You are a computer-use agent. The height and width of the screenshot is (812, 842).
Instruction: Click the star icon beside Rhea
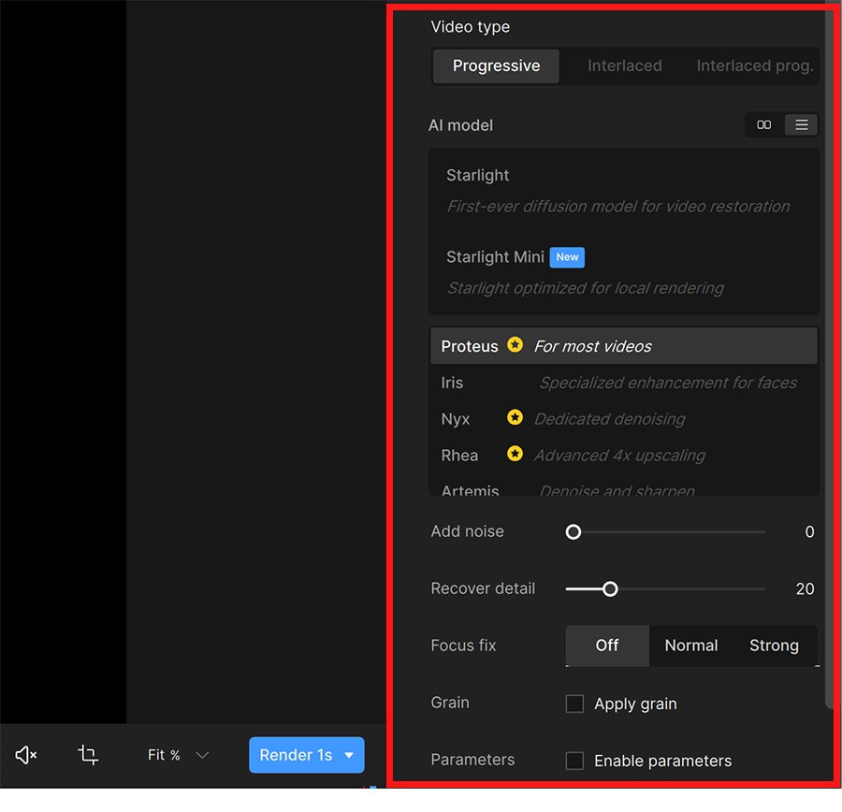(x=515, y=454)
